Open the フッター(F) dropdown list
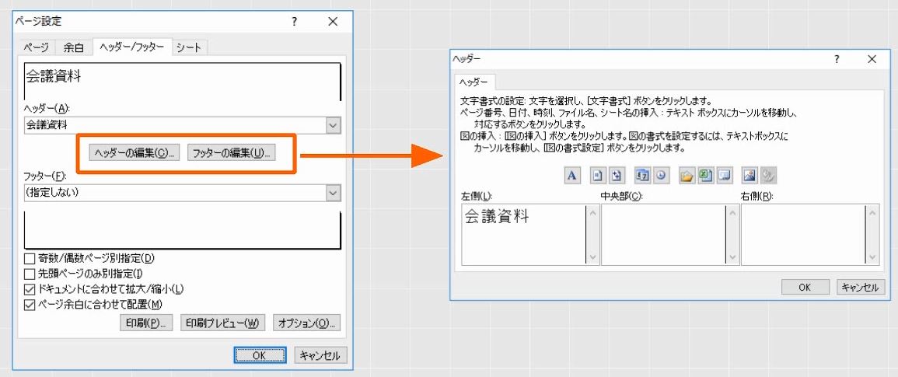The height and width of the screenshot is (377, 898). coord(334,193)
